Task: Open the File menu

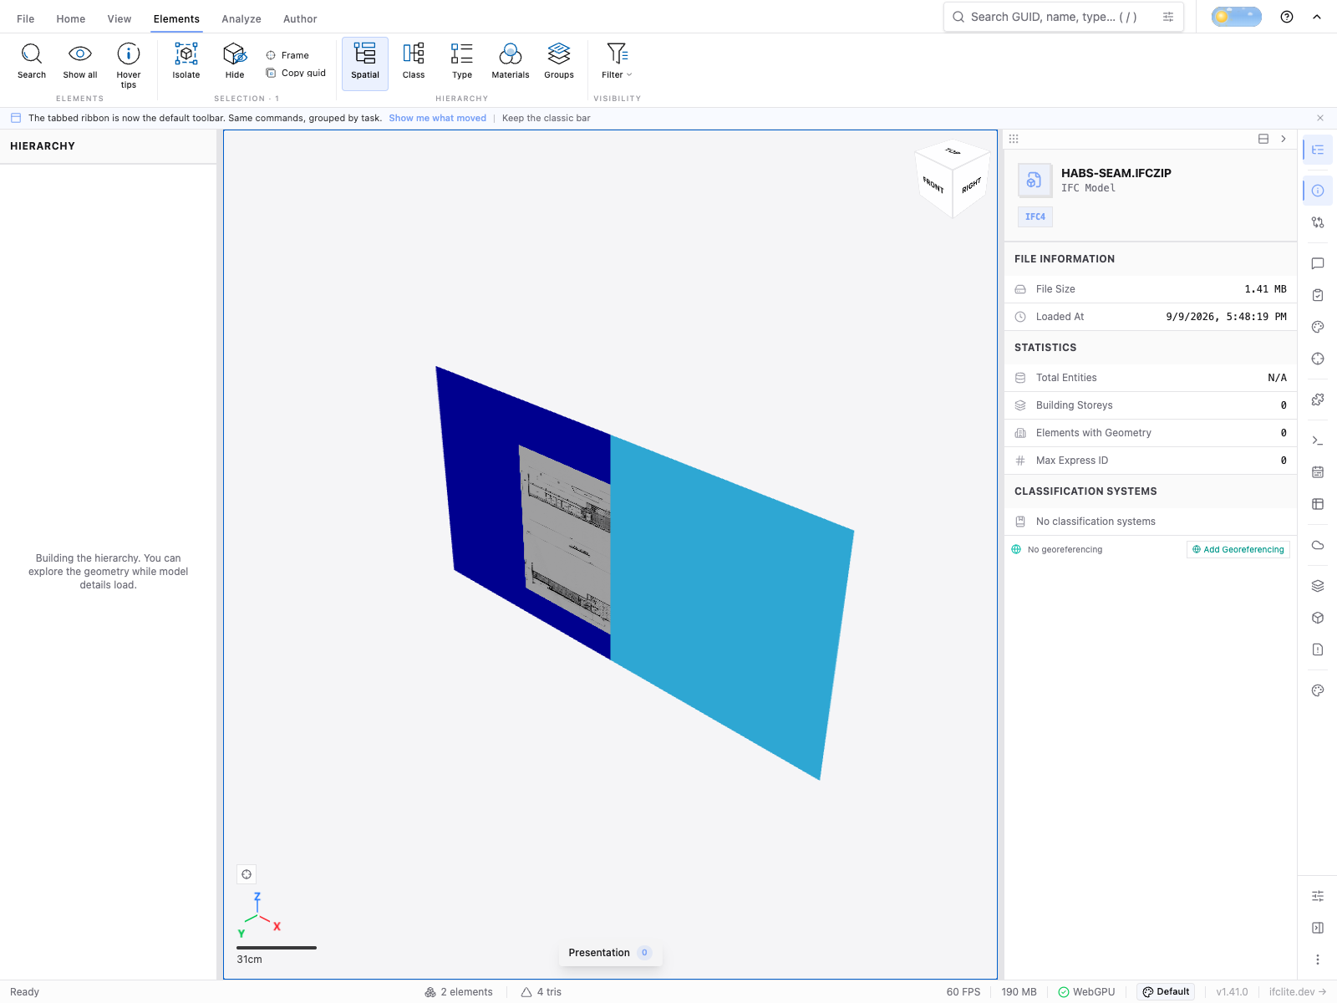Action: [26, 18]
